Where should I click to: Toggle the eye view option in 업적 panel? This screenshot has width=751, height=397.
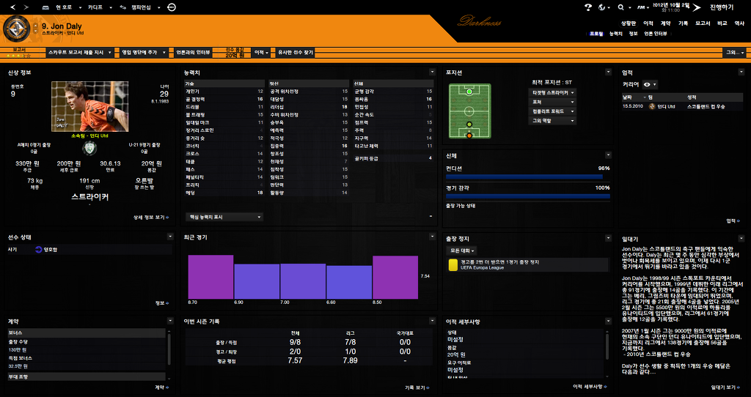pyautogui.click(x=650, y=85)
